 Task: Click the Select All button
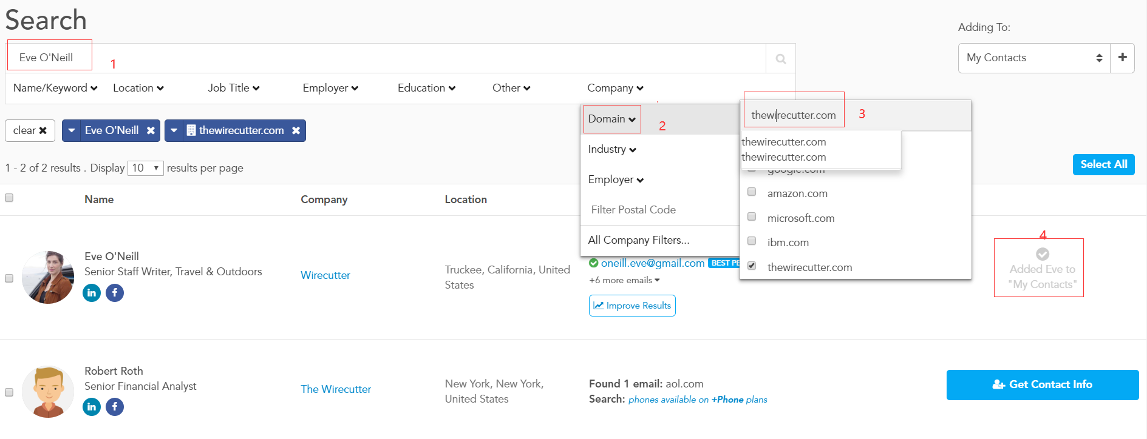[1103, 164]
